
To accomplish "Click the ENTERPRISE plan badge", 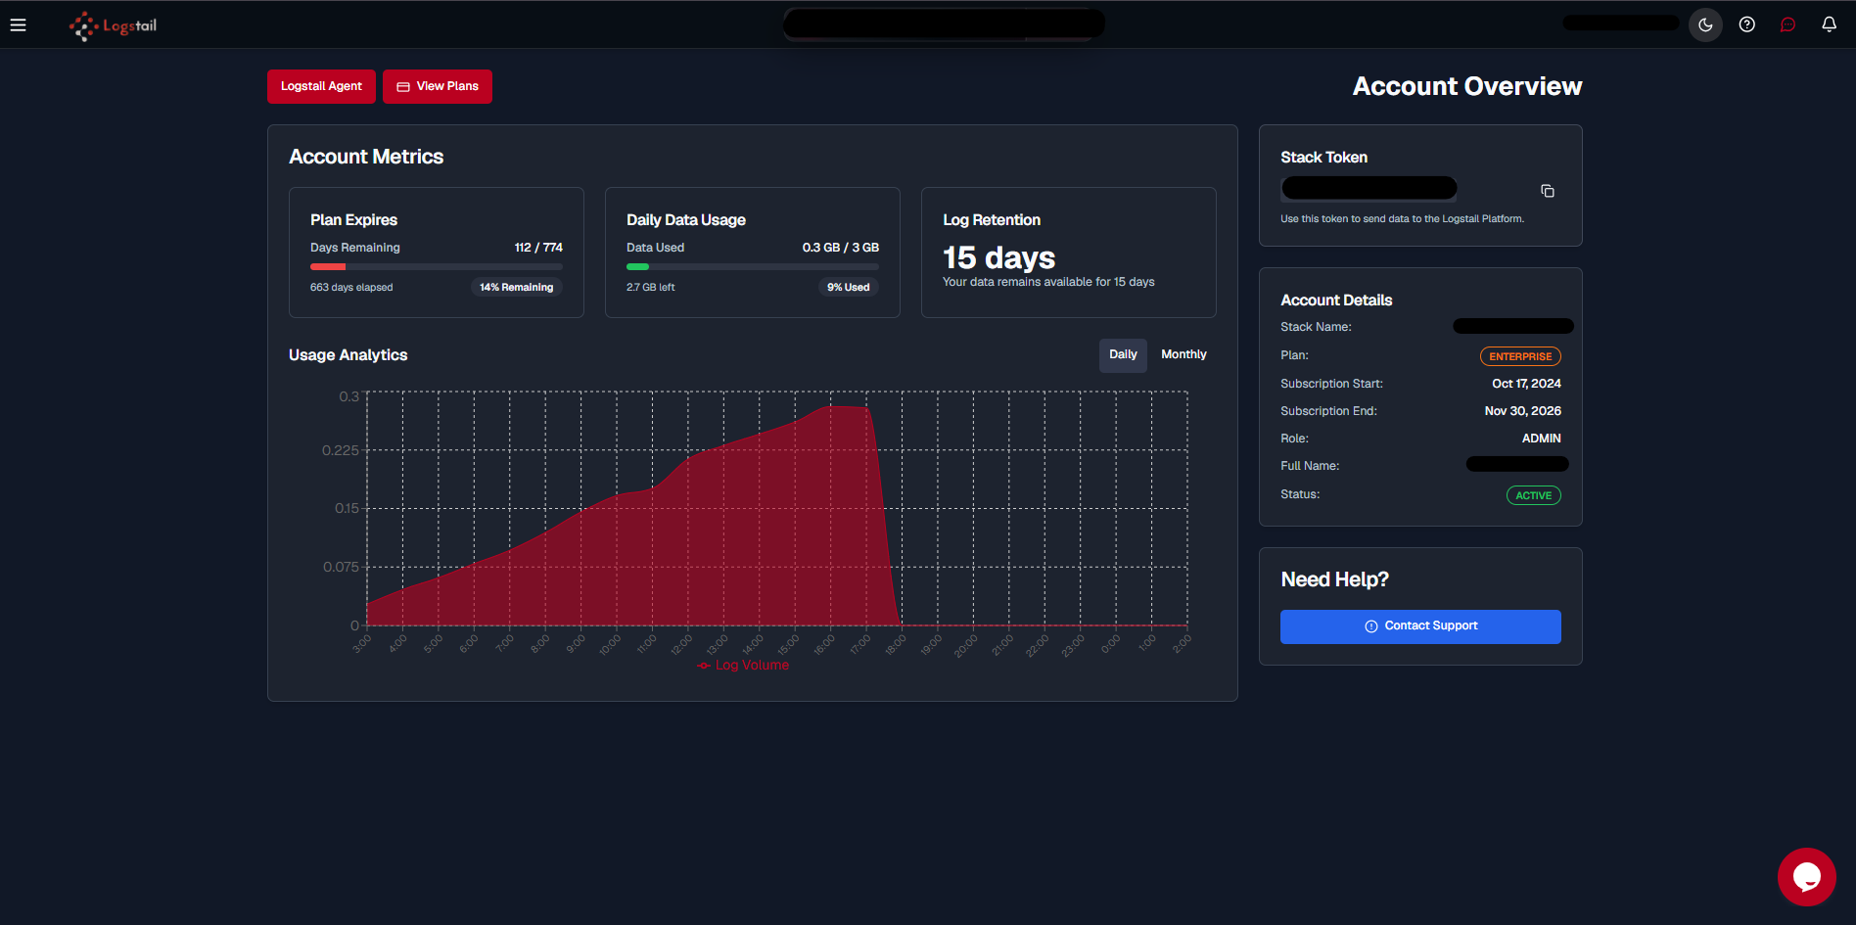I will click(1520, 356).
